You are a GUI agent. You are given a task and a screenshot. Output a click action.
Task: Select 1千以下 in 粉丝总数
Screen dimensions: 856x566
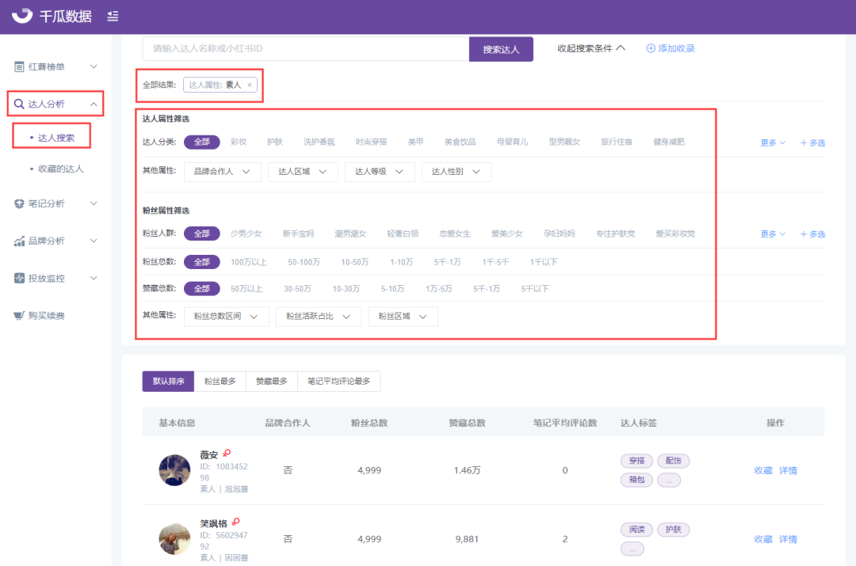tap(544, 262)
